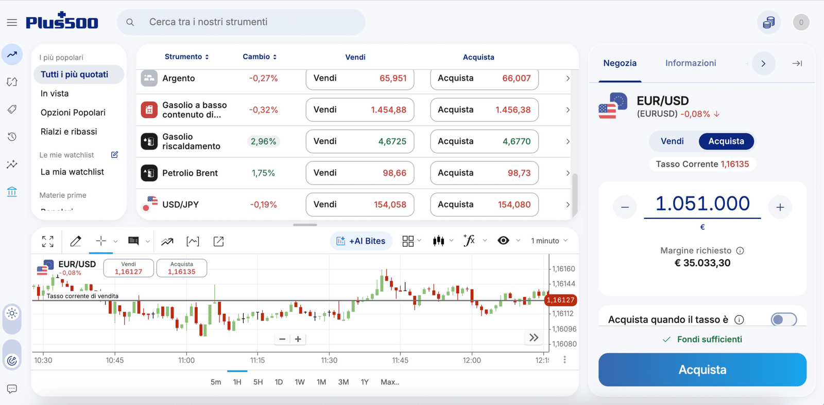This screenshot has height=405, width=824.
Task: Expand the Gasolio riscaldamento row chevron
Action: pyautogui.click(x=568, y=141)
